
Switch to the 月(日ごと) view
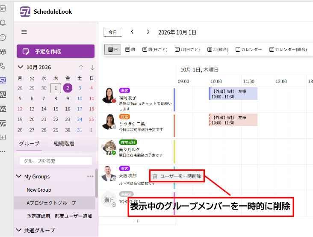click(187, 50)
